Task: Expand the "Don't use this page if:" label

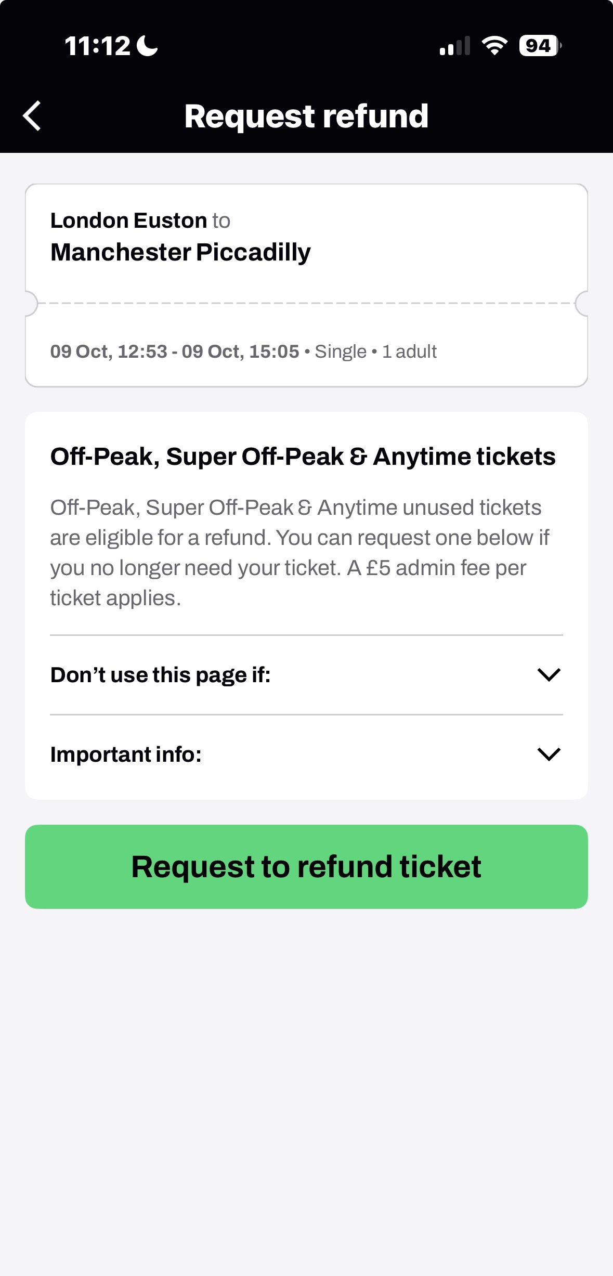Action: pos(160,675)
